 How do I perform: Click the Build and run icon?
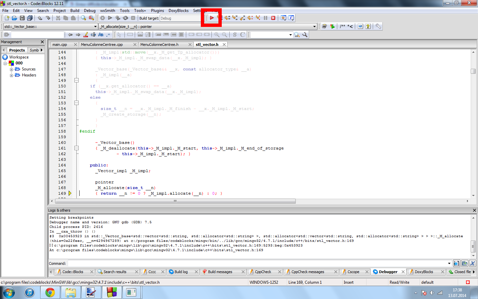point(118,18)
